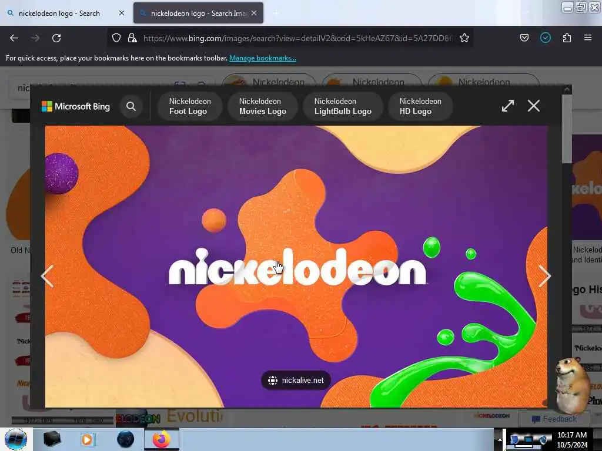Screen dimensions: 602x451
Task: Bookmark this page with the star icon
Action: [464, 38]
